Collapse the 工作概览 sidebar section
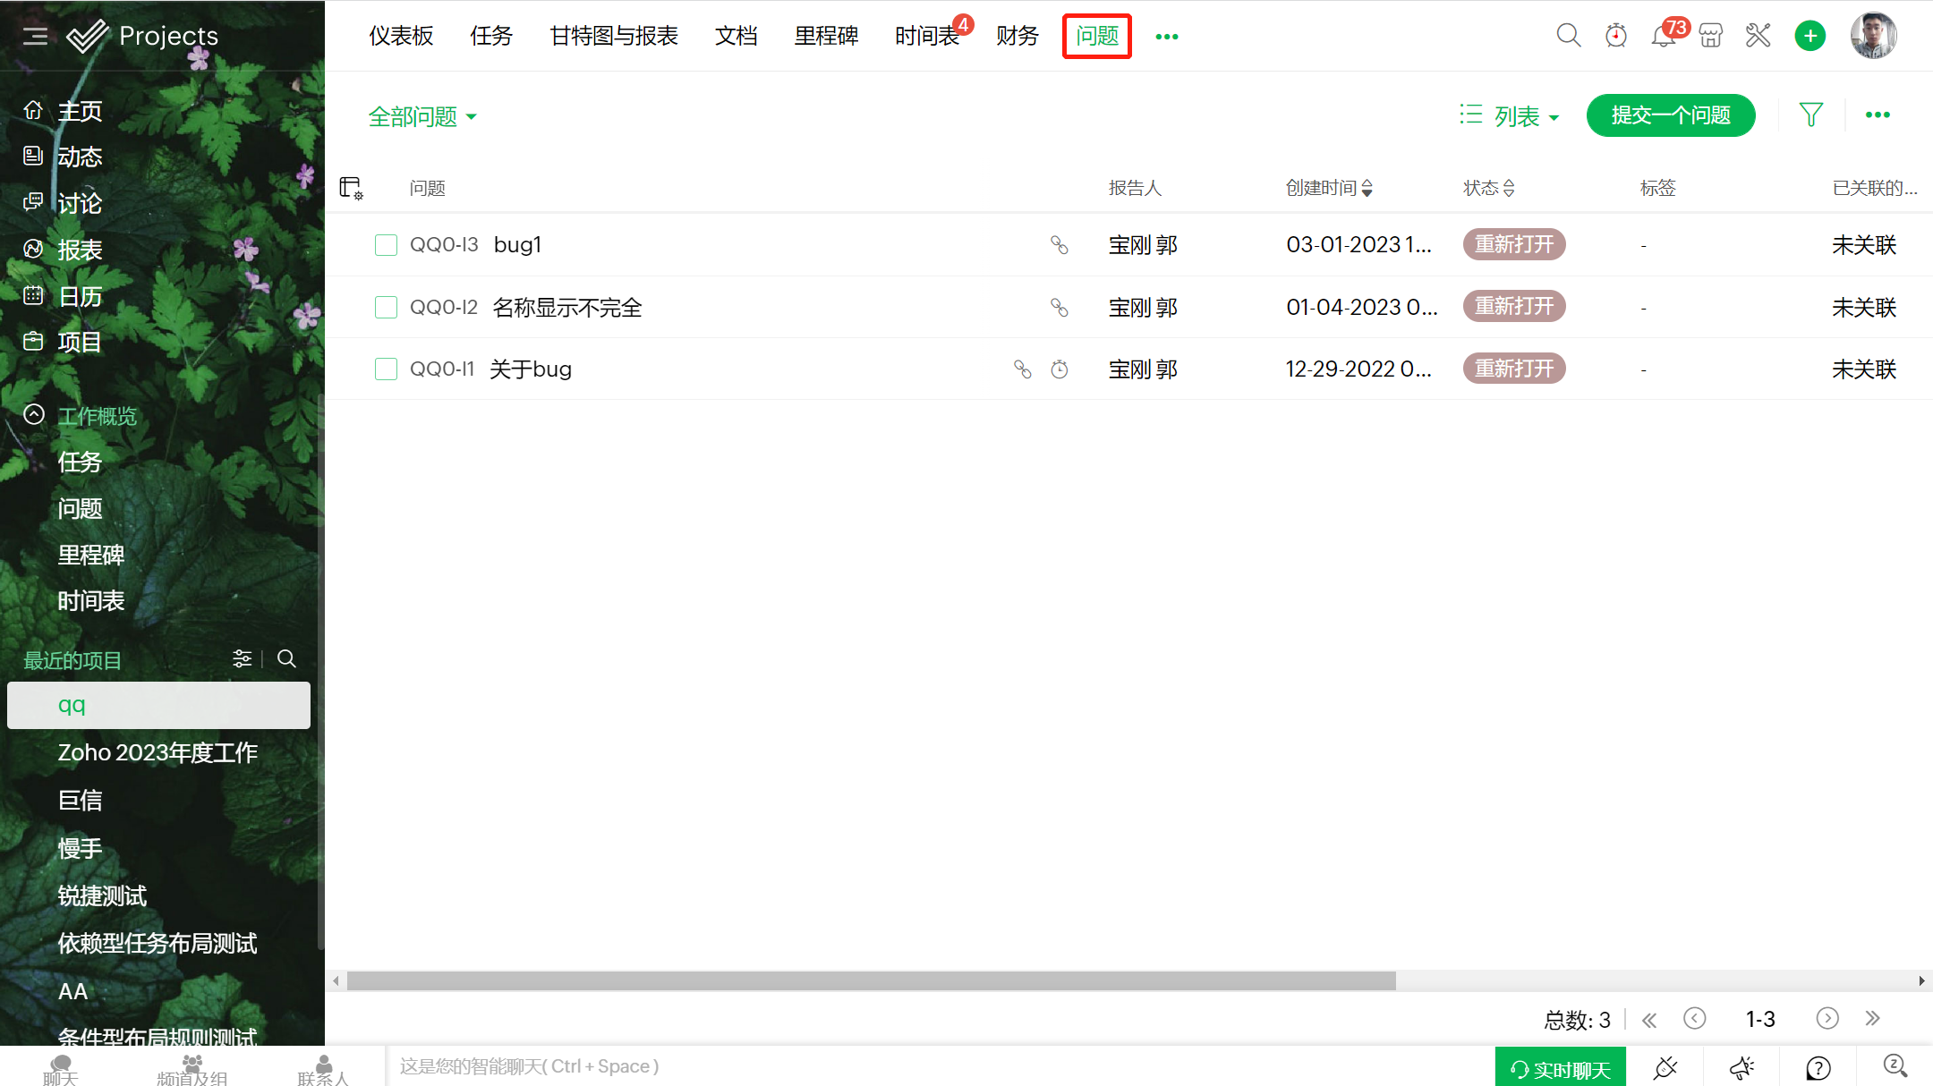This screenshot has height=1086, width=1933. click(34, 415)
